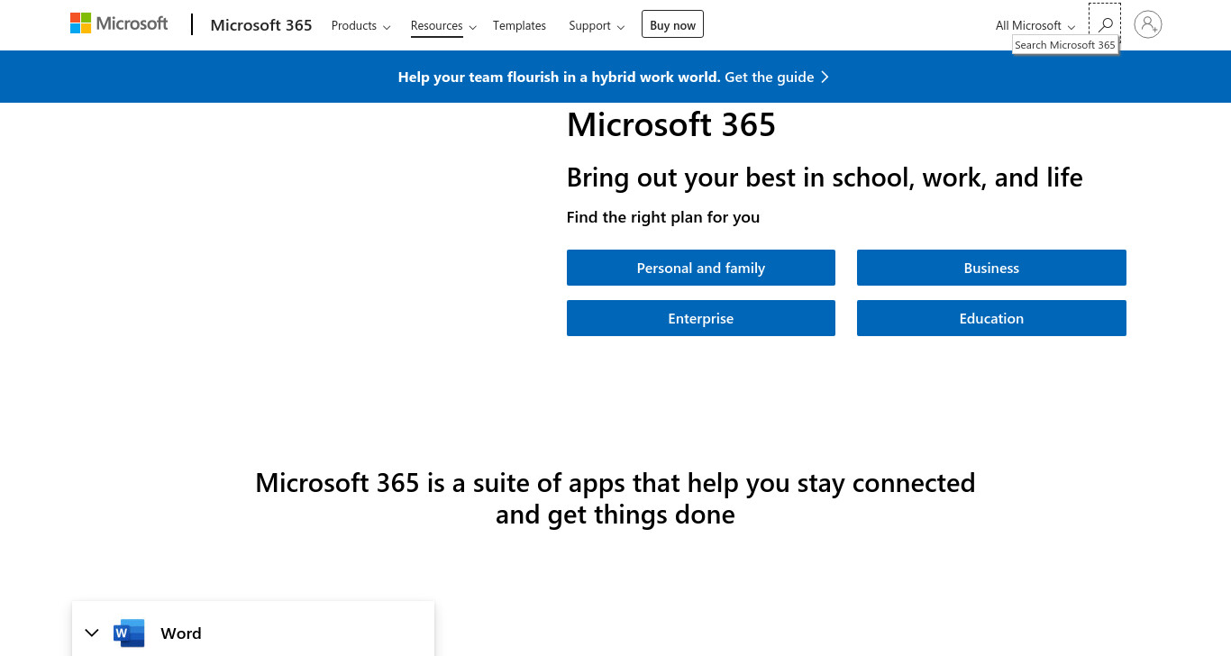Collapse the Word section chevron
Screen dimensions: 1231x656
91,633
